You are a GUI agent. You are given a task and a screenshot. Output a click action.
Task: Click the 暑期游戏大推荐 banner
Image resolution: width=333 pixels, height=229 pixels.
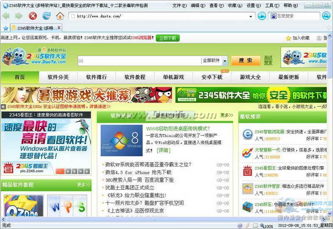point(87,95)
